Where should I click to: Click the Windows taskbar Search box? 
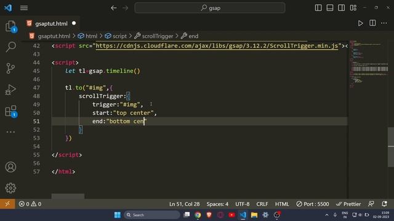coord(152,215)
